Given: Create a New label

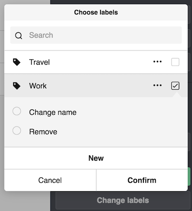Looking at the screenshot, I should (x=96, y=158).
